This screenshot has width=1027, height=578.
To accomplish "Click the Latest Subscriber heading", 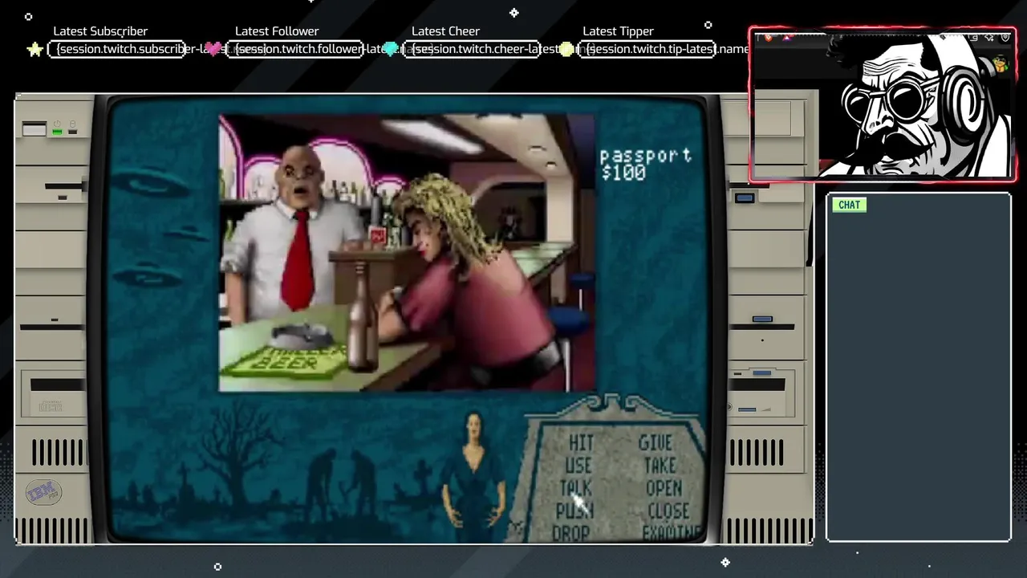I will click(x=100, y=31).
